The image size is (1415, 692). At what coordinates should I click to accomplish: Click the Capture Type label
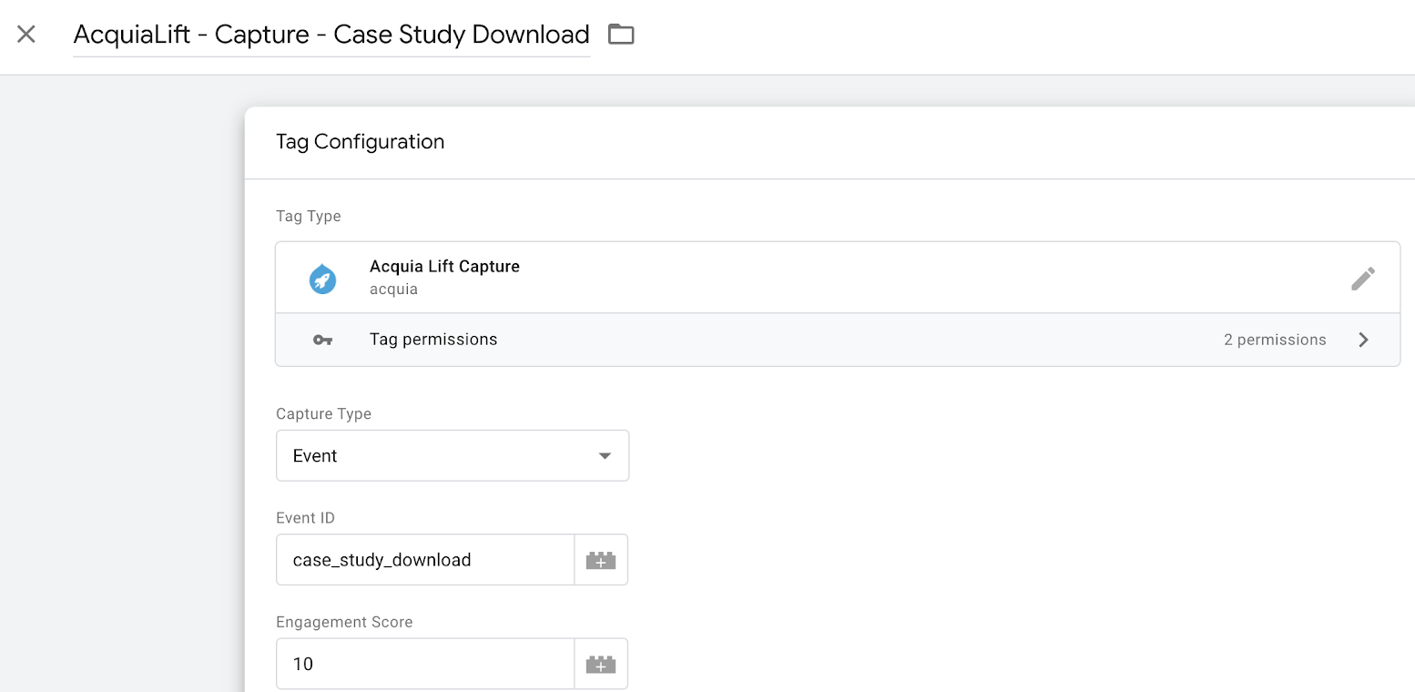click(x=323, y=414)
